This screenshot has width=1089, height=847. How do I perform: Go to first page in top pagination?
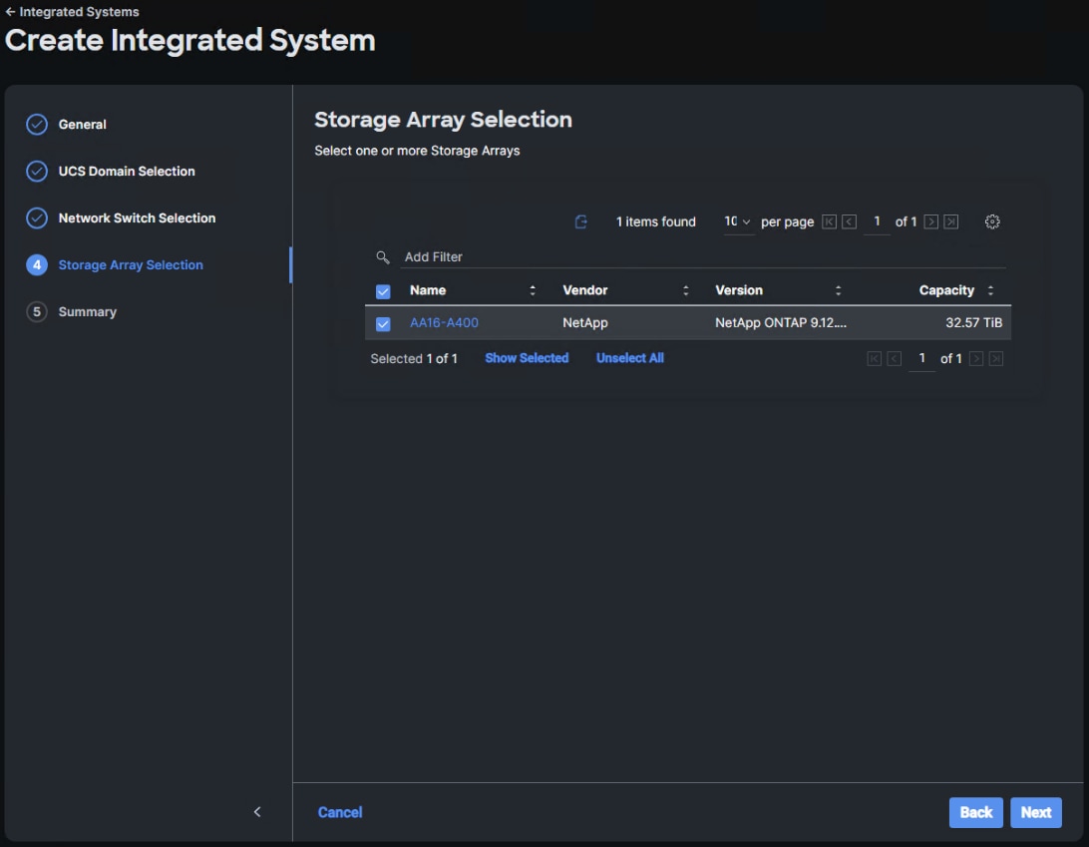(x=829, y=221)
